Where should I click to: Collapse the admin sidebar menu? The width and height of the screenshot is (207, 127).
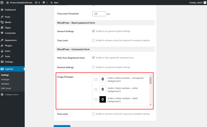[12, 94]
